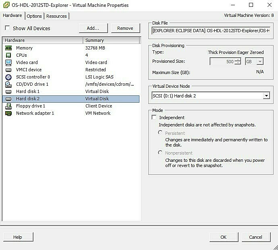Click the CD/DVD drive 1 icon

point(8,84)
